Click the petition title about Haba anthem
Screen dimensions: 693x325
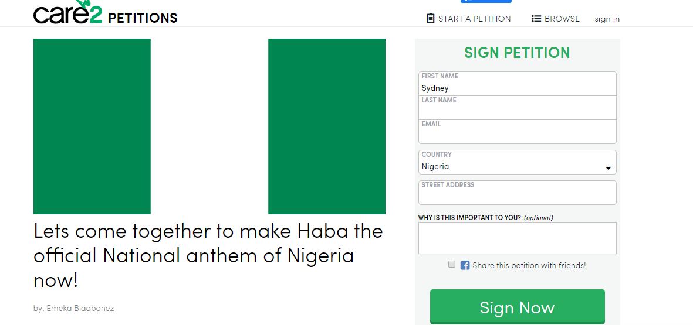[208, 255]
